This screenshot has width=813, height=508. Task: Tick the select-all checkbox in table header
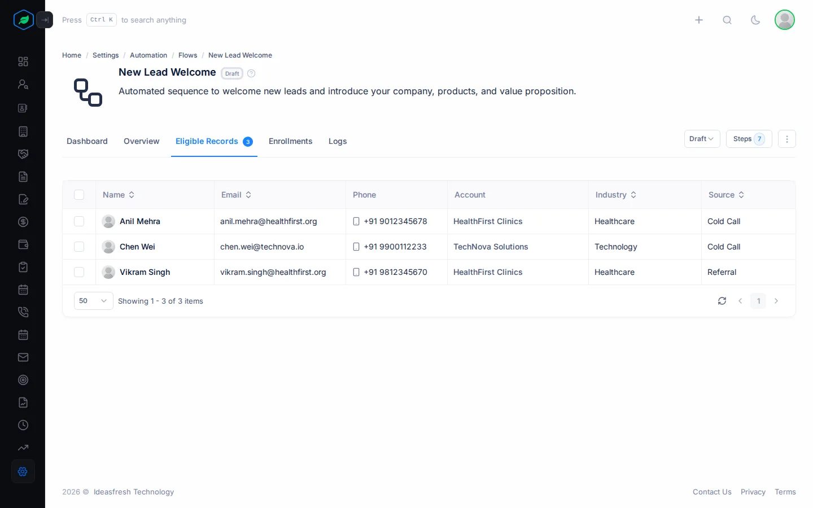[79, 195]
